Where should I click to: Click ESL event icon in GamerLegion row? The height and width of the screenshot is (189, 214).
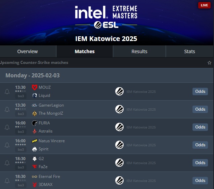pos(119,109)
